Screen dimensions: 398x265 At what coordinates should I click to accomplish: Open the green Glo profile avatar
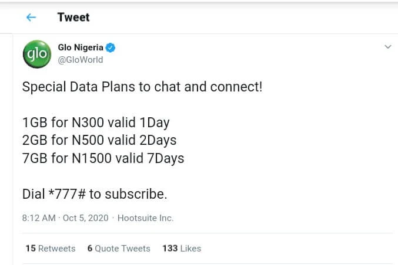36,55
